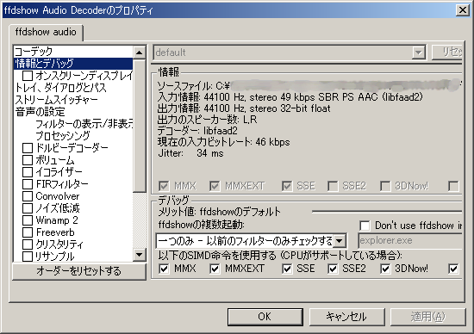Uncheck the SSE2 SIMD option in デバッグ
The width and height of the screenshot is (474, 334).
333,269
